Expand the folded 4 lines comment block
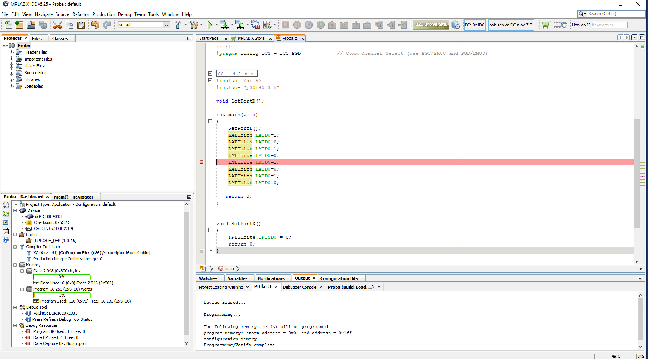648x359 pixels. [210, 74]
